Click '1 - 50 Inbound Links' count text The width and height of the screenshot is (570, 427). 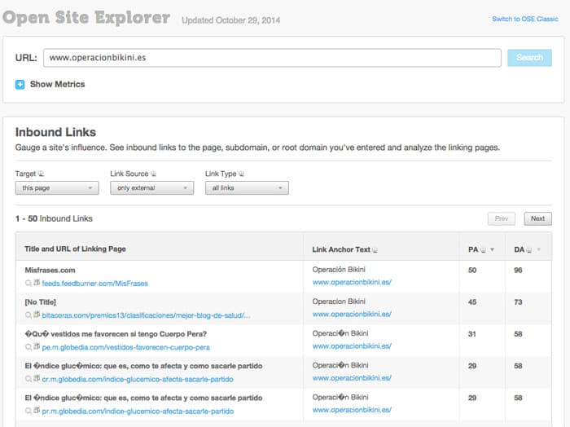[x=54, y=218]
